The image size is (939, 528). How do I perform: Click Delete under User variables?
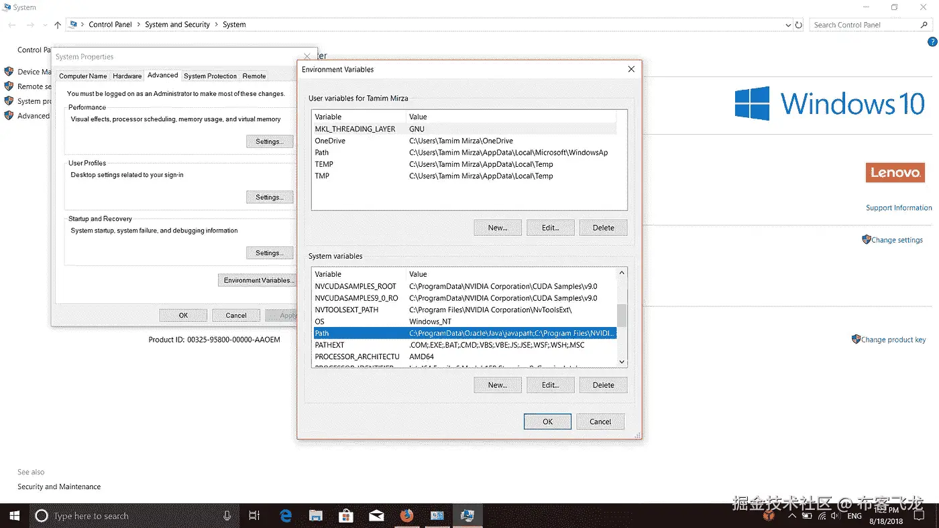click(604, 228)
